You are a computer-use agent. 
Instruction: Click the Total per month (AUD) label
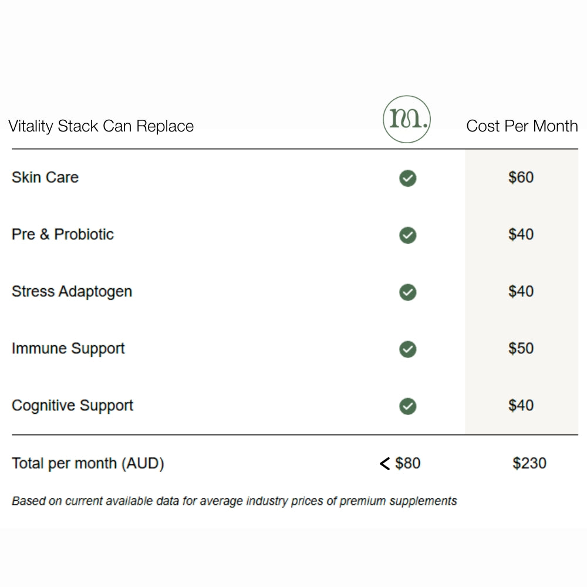[88, 463]
